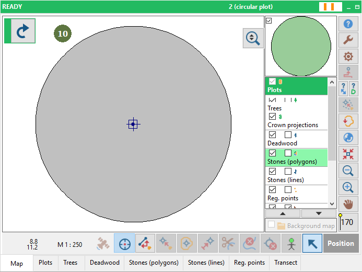Toggle the Plots layer visibility checkbox

(273, 82)
